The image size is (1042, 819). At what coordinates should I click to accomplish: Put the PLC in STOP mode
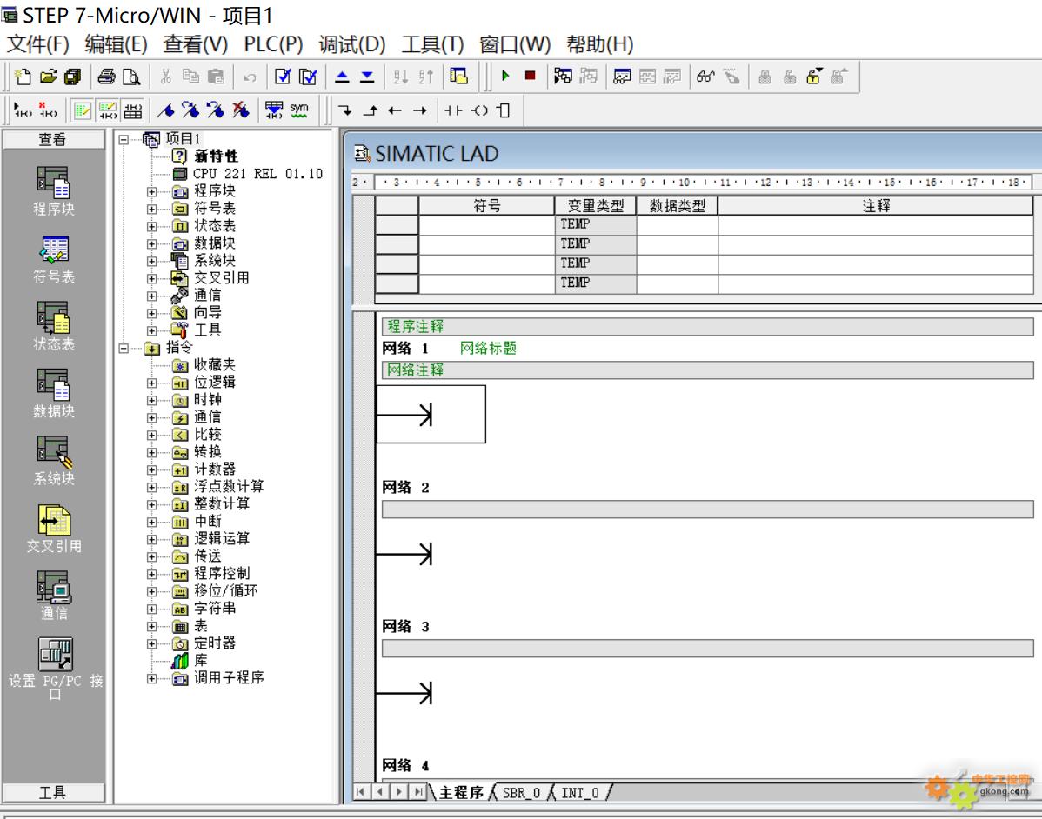point(530,76)
